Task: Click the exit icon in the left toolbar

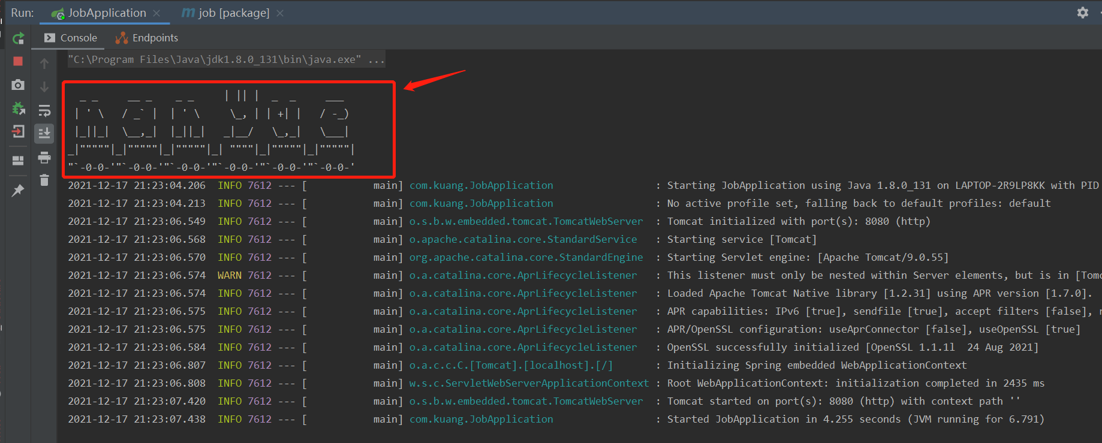Action: 18,131
